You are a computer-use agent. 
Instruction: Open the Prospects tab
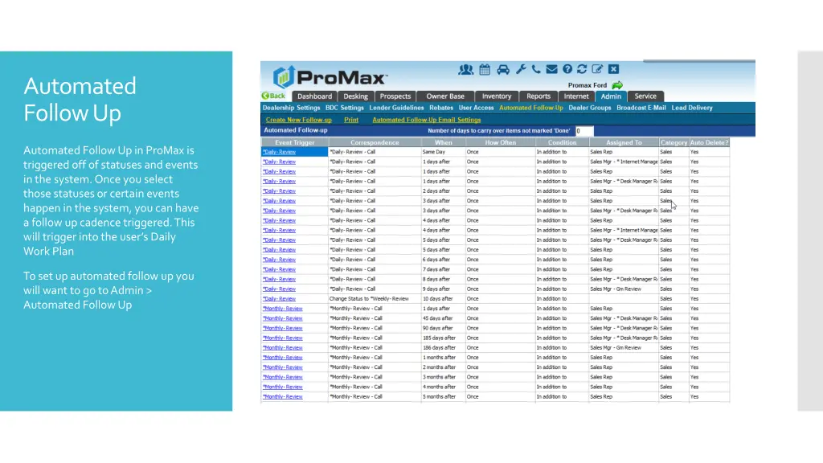tap(395, 96)
